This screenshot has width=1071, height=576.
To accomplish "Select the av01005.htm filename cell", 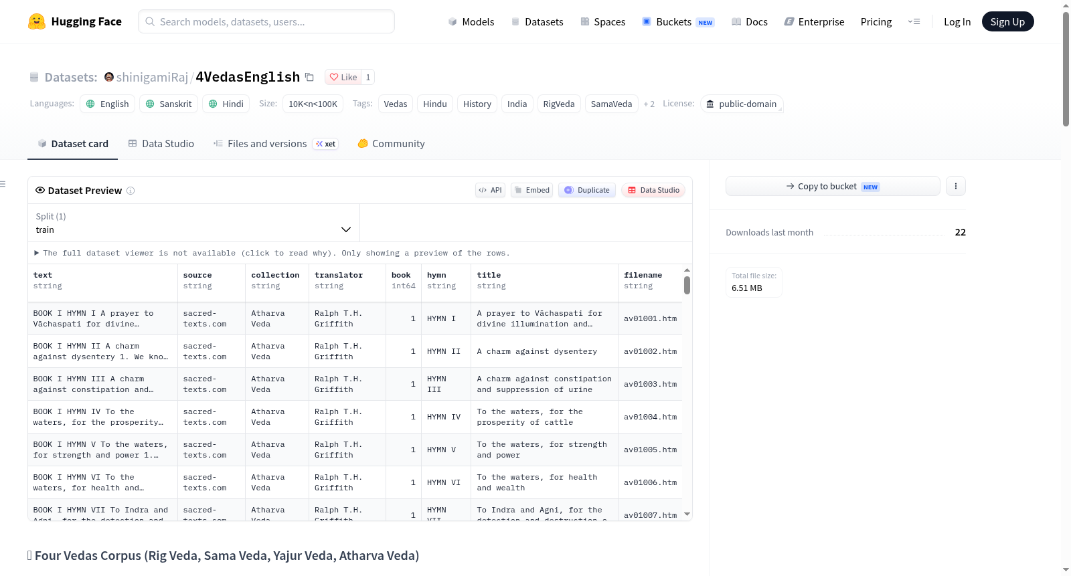I will click(x=651, y=450).
